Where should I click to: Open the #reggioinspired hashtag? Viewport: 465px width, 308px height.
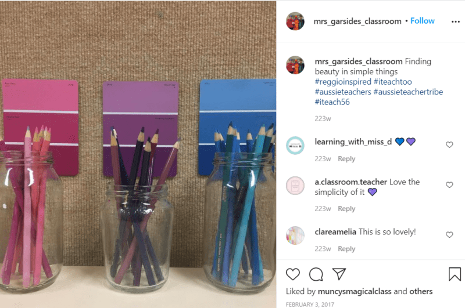coord(343,82)
